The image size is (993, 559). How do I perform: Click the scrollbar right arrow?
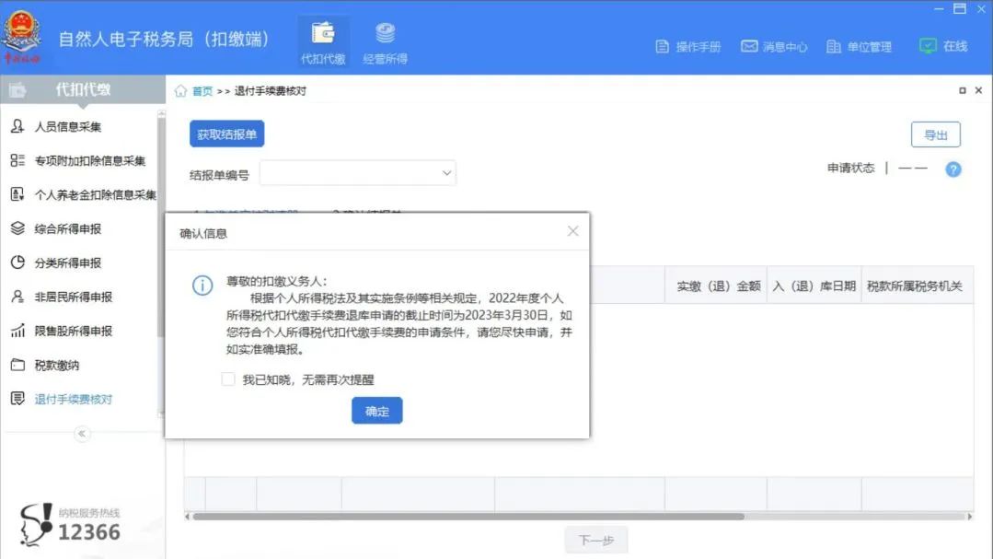[970, 517]
